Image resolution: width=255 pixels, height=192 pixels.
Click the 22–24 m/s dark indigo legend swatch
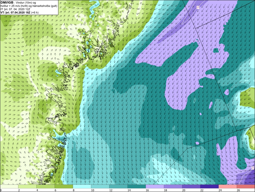209,186
